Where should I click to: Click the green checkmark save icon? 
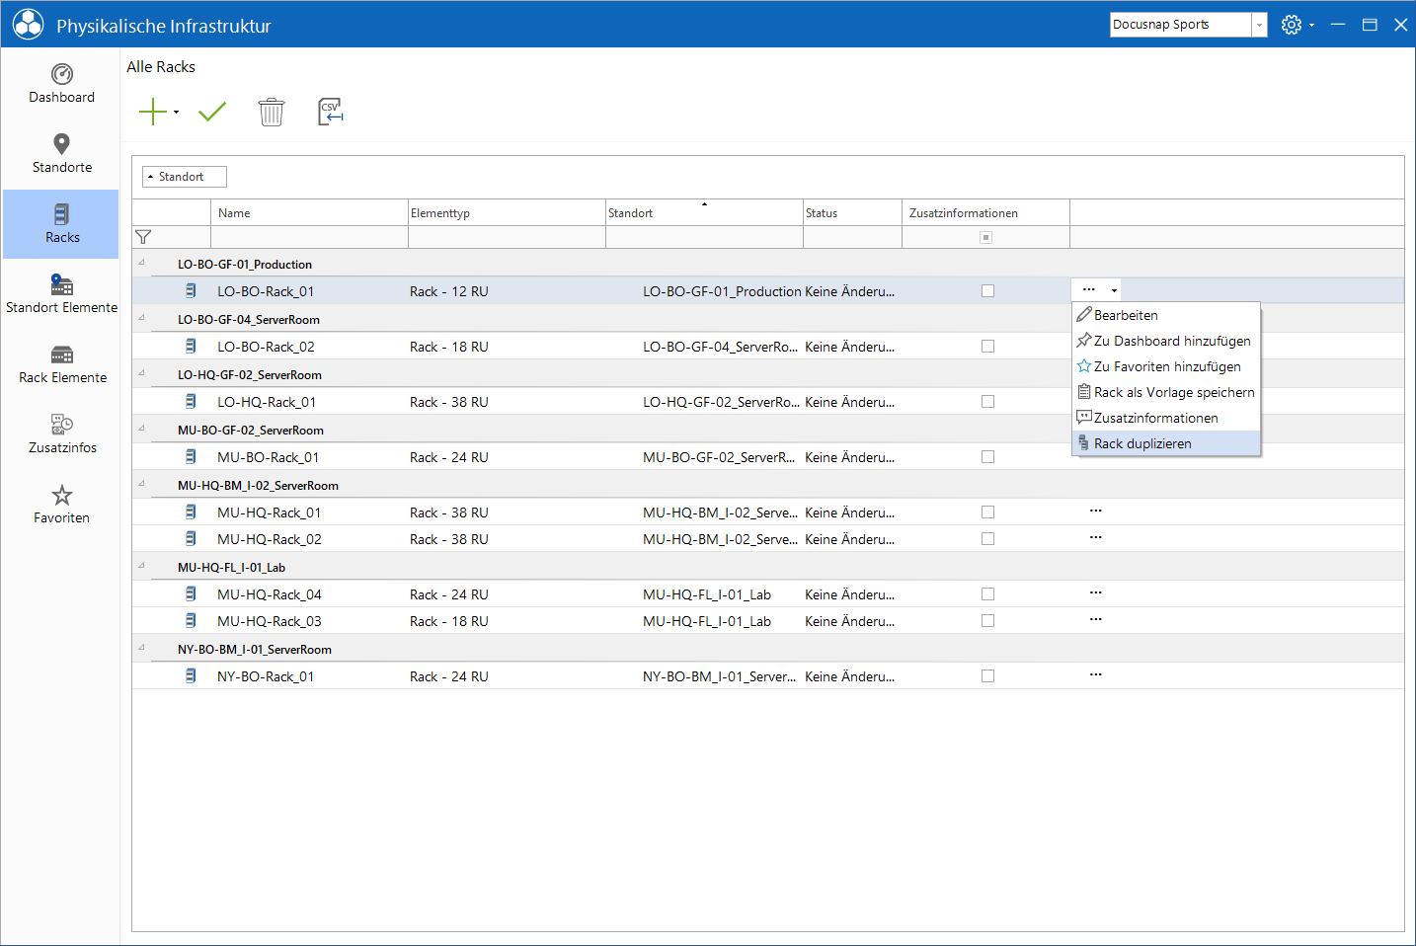click(x=212, y=112)
